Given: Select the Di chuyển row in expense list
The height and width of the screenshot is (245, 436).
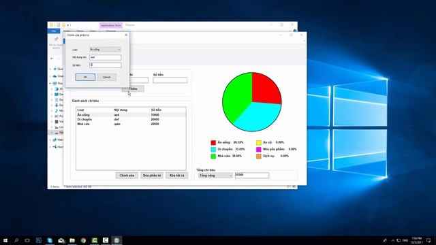Looking at the screenshot, I should pos(131,119).
